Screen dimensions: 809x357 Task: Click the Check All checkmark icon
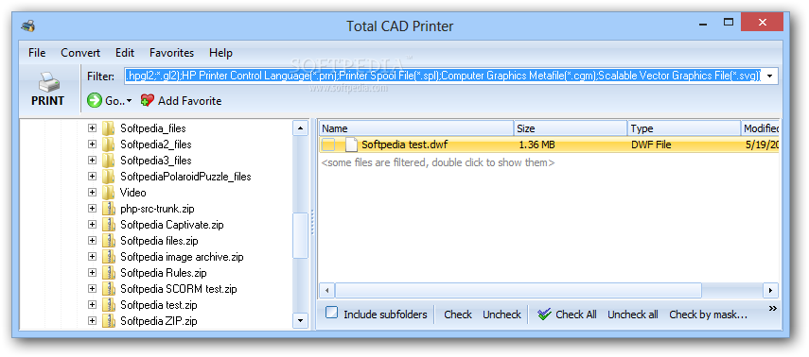tap(544, 314)
